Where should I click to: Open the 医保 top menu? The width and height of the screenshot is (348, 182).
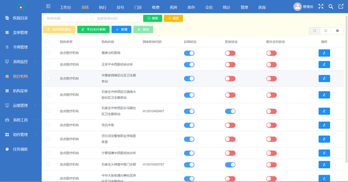pos(262,8)
